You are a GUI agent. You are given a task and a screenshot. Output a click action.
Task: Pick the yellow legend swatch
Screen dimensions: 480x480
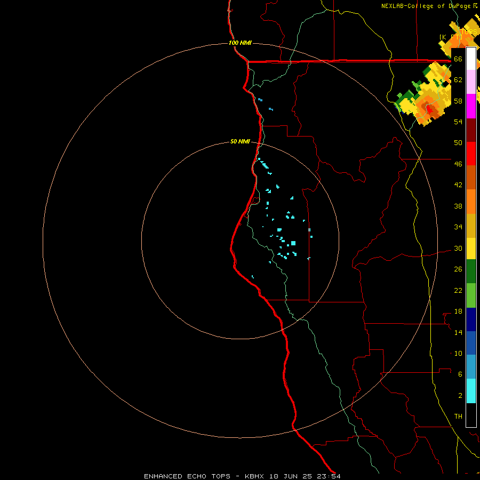tap(471, 249)
